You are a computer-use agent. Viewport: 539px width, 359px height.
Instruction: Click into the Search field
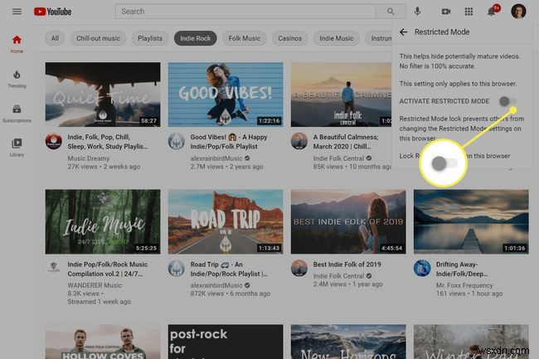(245, 12)
